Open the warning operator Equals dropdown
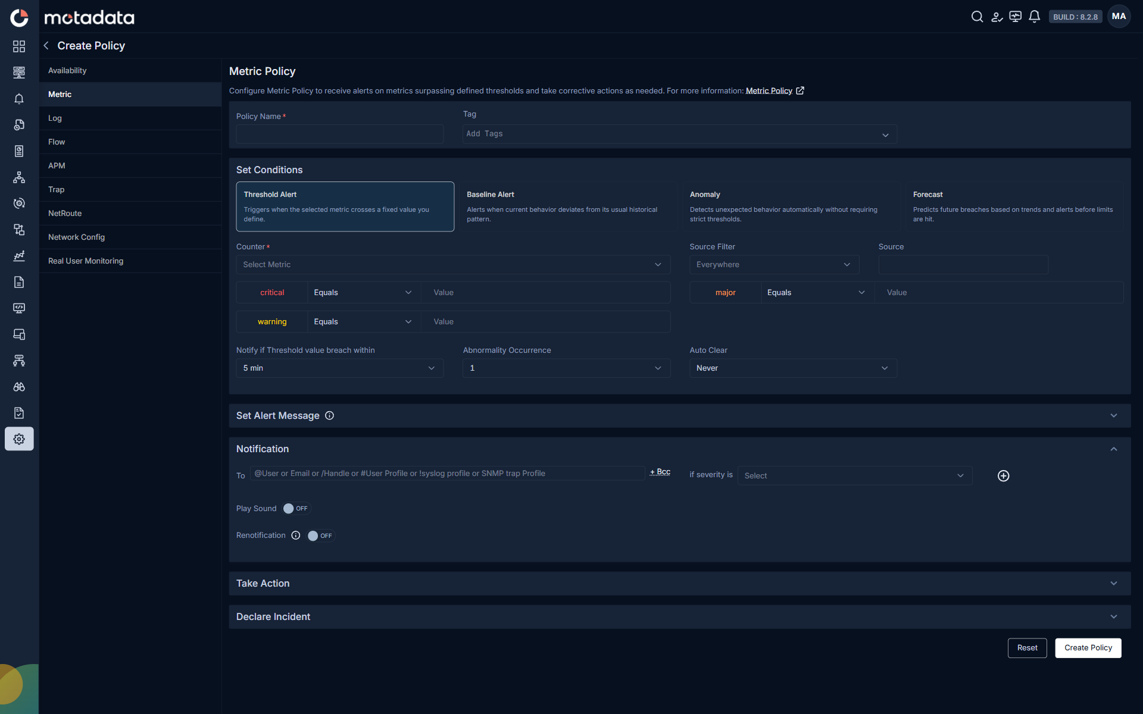This screenshot has width=1143, height=714. pyautogui.click(x=363, y=322)
